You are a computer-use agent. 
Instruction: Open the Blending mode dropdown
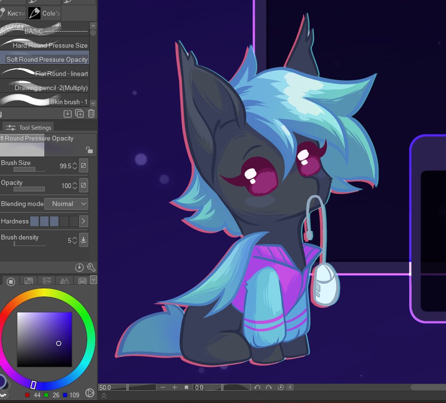66,204
